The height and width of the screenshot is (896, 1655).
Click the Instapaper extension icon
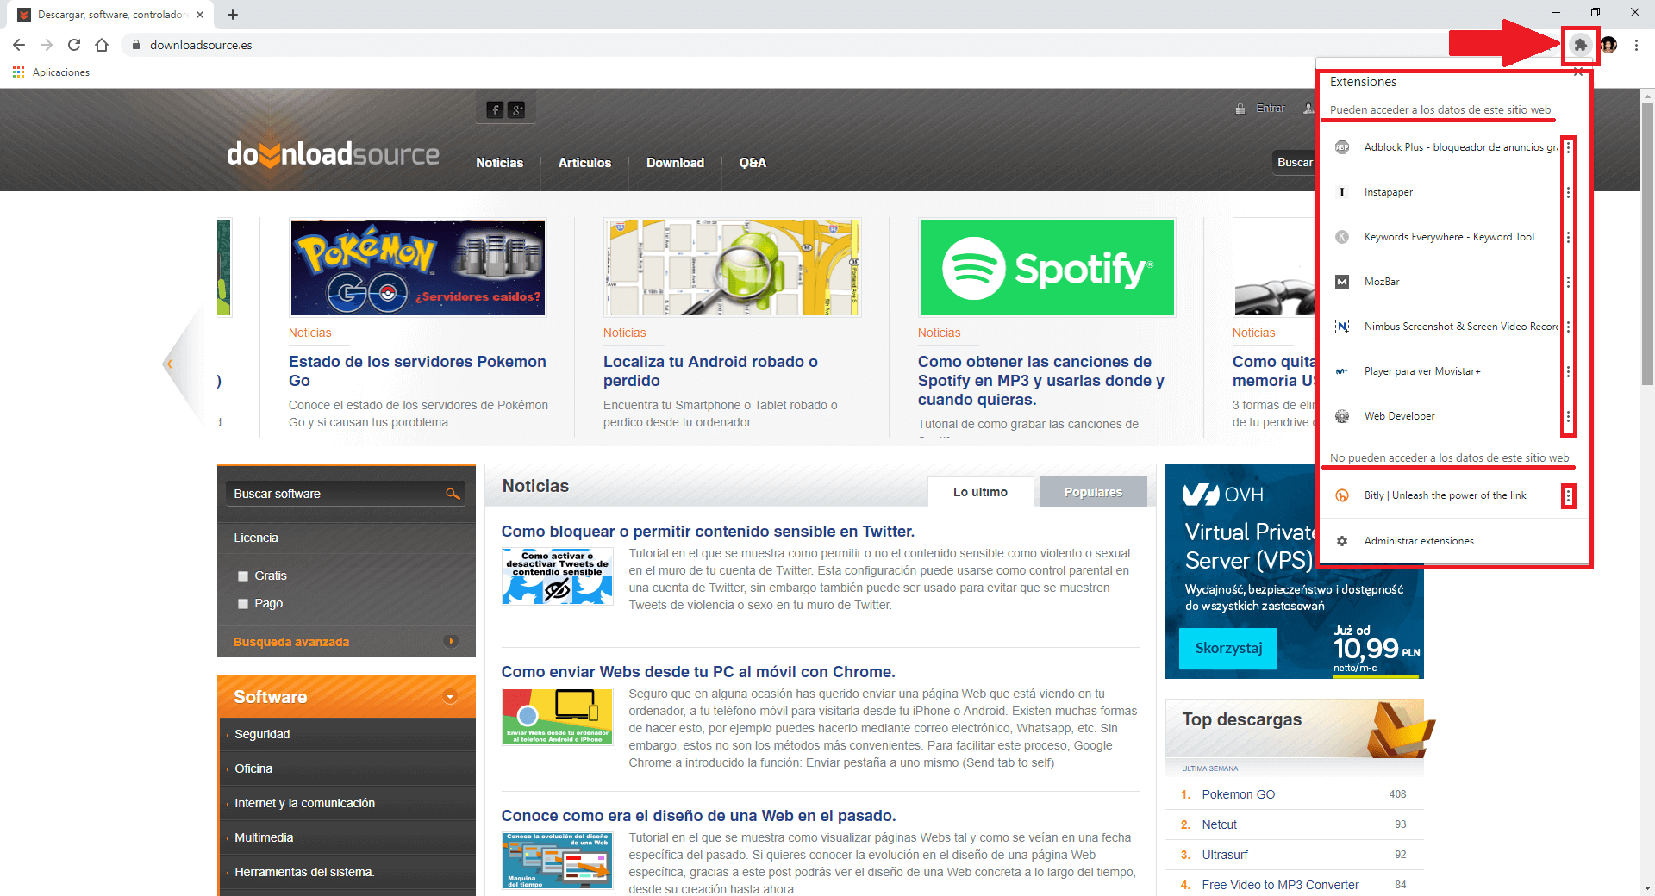click(x=1342, y=192)
